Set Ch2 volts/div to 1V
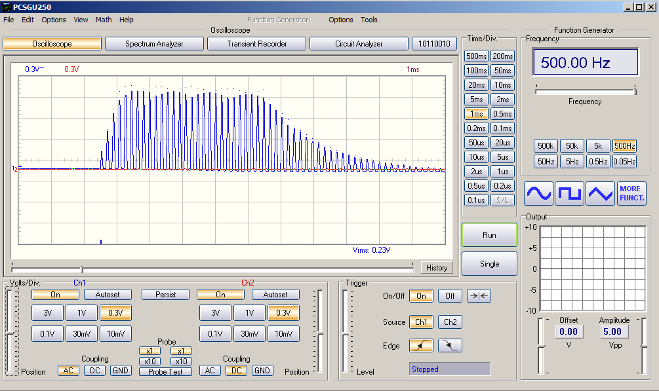The width and height of the screenshot is (659, 391). [x=249, y=313]
